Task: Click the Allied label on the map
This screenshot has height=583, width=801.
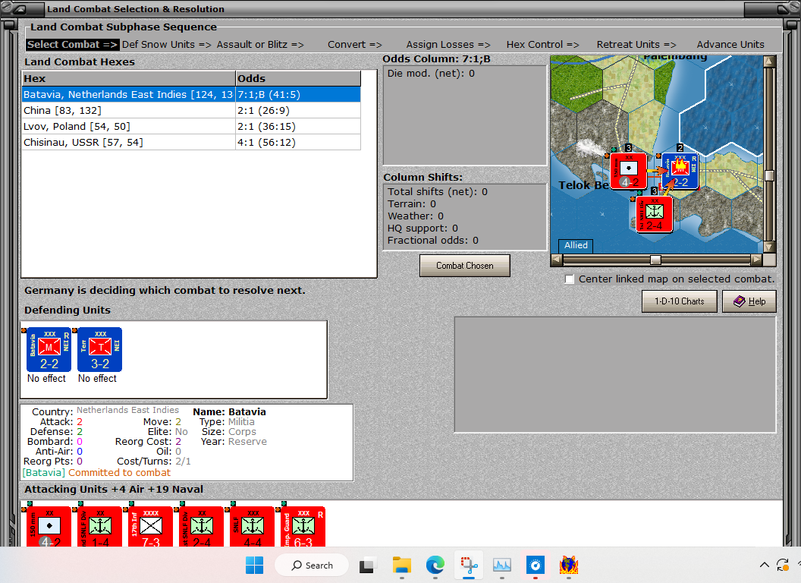Action: click(576, 245)
